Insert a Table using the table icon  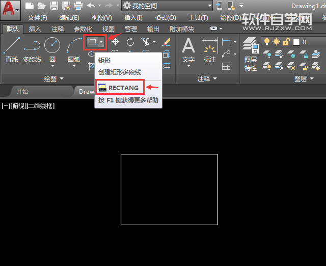[x=226, y=66]
